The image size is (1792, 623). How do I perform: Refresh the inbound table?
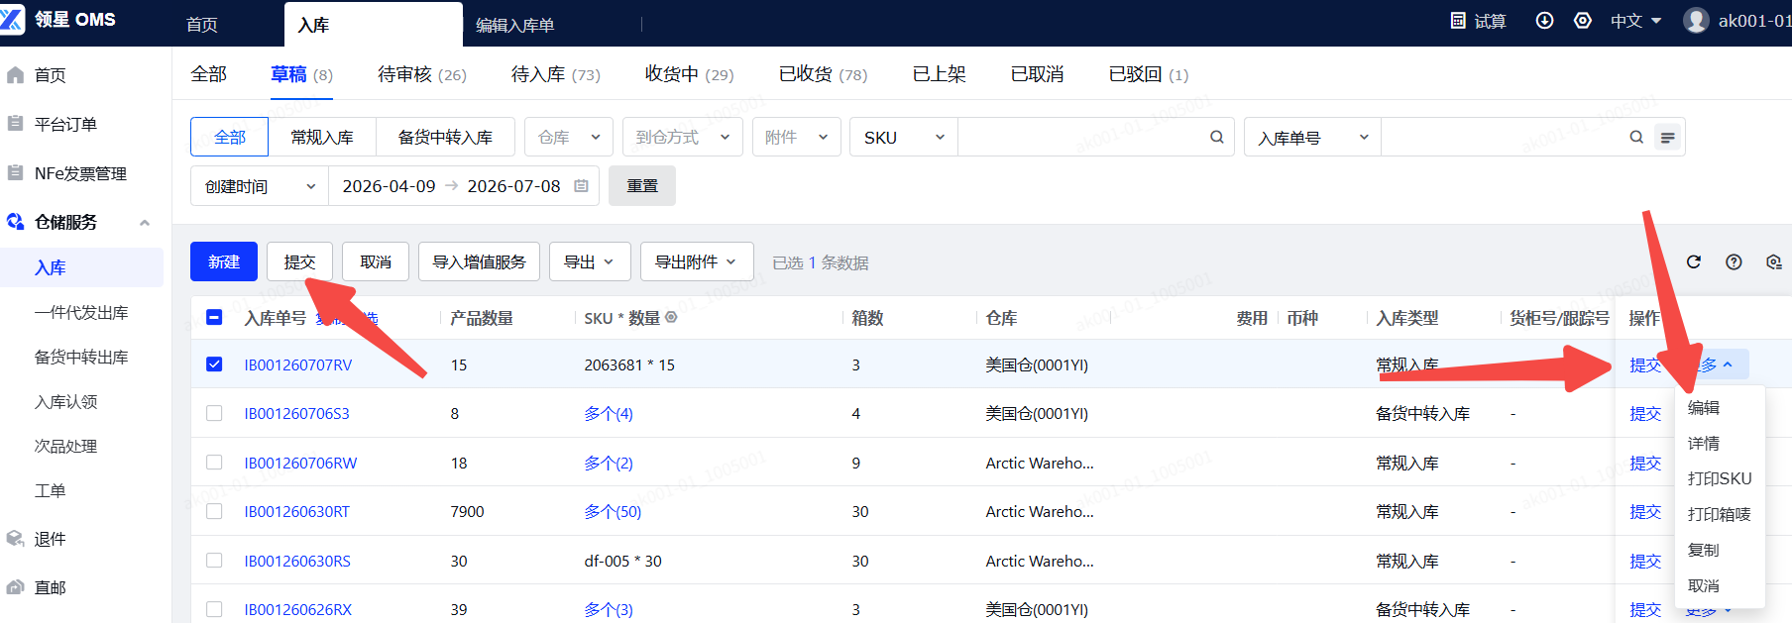1694,261
